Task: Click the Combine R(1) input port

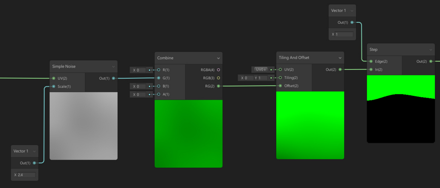Action: point(159,70)
